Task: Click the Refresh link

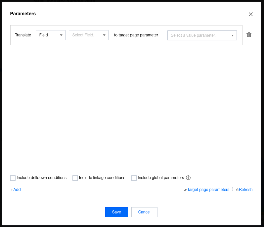Action: [x=245, y=190]
